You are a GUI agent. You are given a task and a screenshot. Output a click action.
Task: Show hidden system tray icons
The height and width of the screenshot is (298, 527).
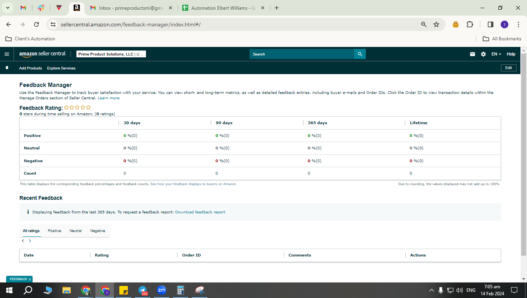point(431,290)
